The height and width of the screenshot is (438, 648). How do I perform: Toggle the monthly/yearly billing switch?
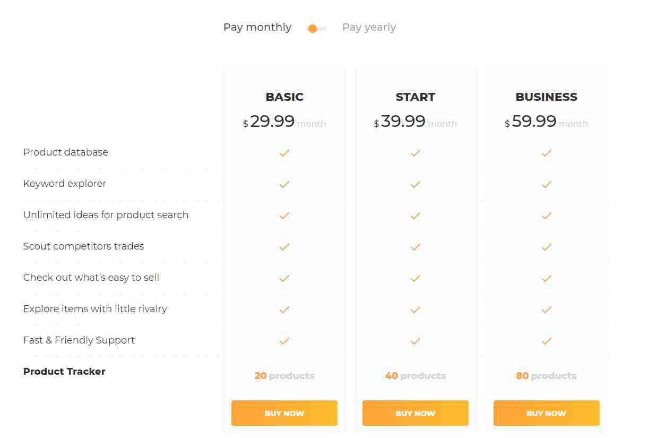coord(317,29)
